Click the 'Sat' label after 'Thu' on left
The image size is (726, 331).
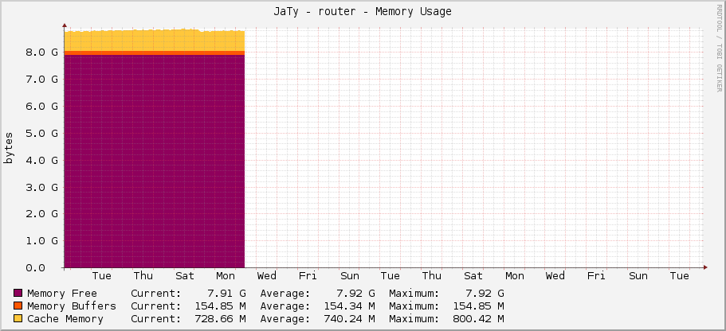185,276
